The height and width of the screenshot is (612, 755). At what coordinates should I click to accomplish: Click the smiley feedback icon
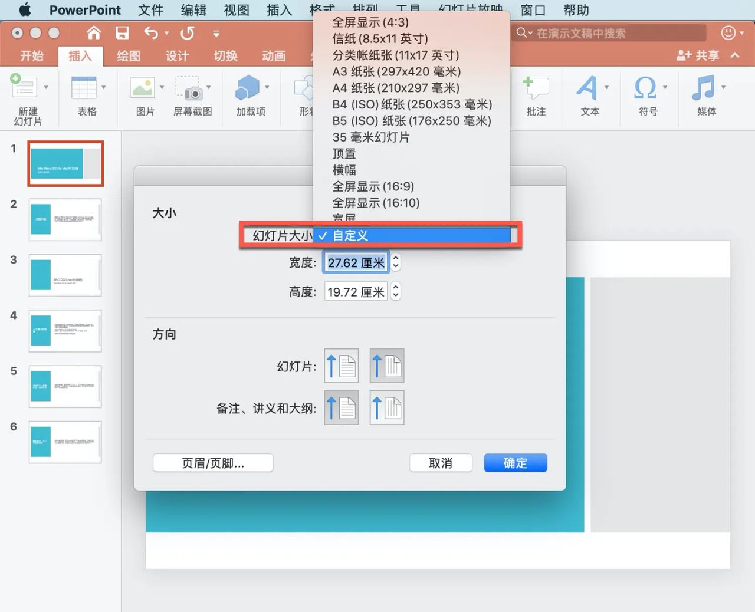[x=728, y=33]
